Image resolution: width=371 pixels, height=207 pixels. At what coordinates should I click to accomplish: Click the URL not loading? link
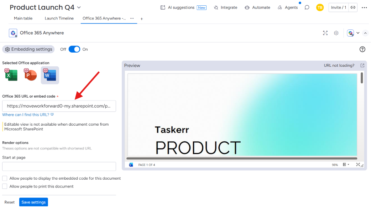coord(339,65)
